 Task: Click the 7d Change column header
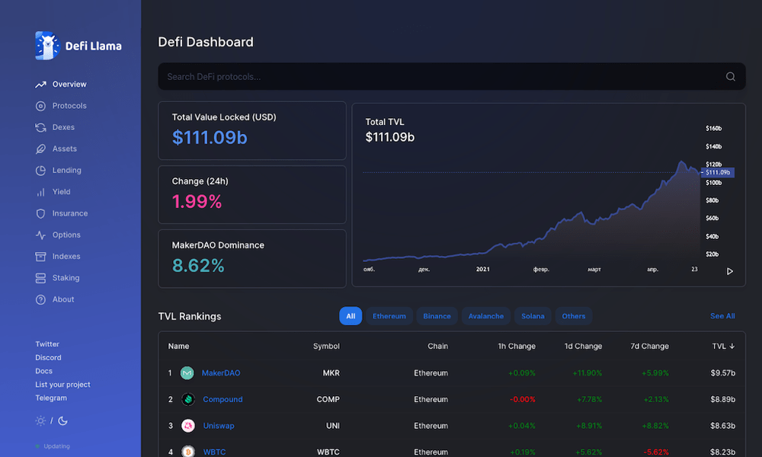650,347
